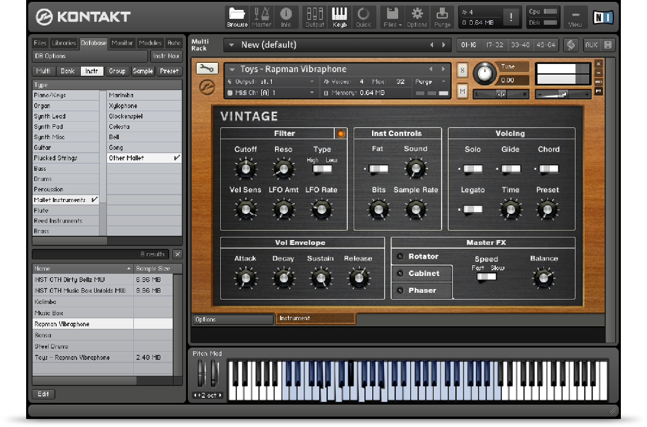Click the DB Options button
647x427 pixels.
[90, 56]
